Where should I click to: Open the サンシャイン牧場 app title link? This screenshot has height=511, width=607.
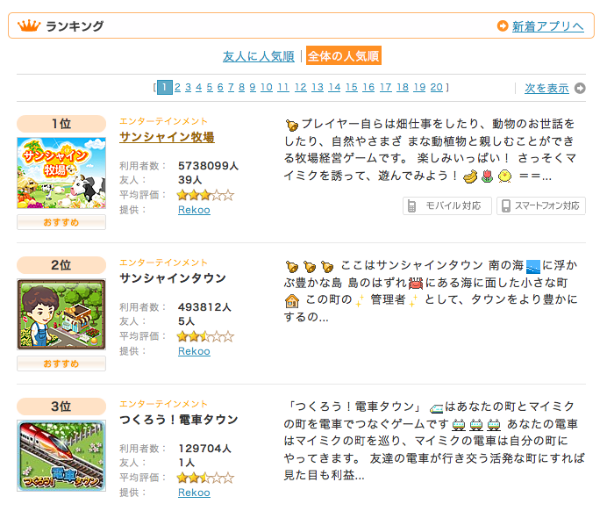[167, 137]
